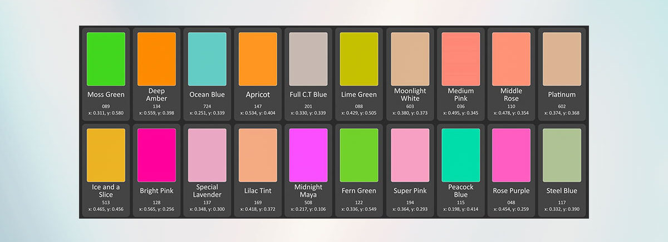Pick the Rose Purple swatch
Screen dimensions: 668x242
[x=511, y=155]
